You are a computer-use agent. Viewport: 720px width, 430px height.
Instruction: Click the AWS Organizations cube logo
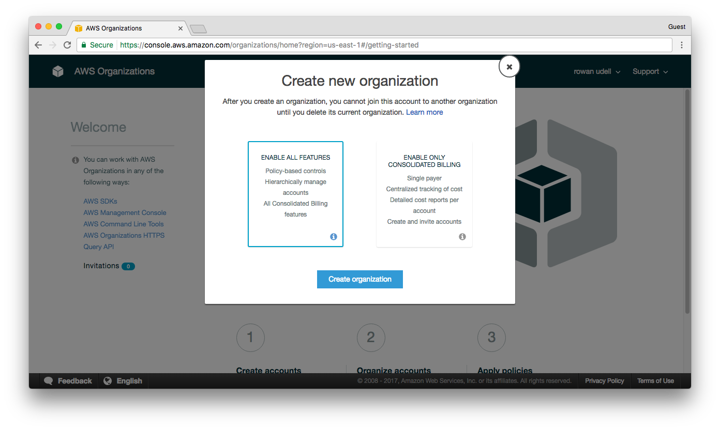click(58, 71)
